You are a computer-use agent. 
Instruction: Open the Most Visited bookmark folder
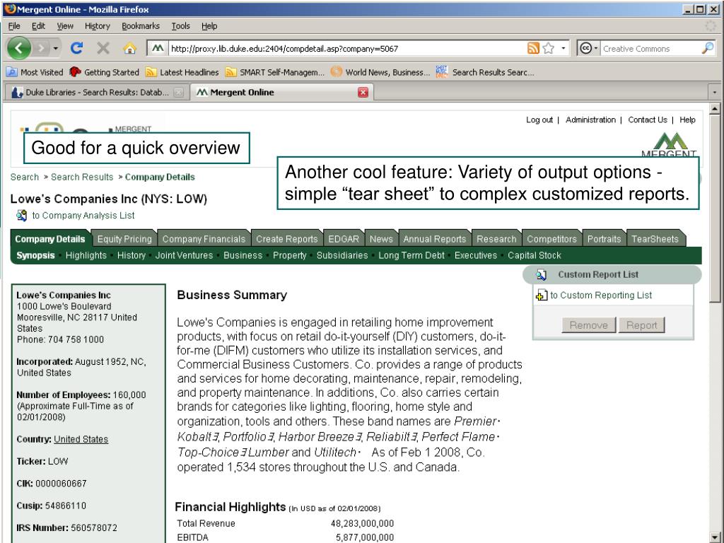pos(35,72)
